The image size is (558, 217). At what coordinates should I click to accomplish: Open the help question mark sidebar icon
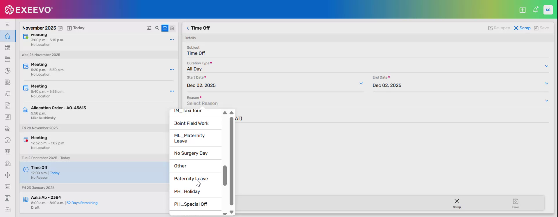coord(8,140)
